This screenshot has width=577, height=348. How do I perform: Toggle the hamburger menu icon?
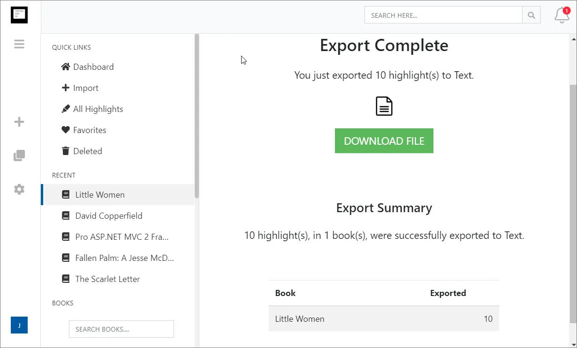click(x=19, y=44)
